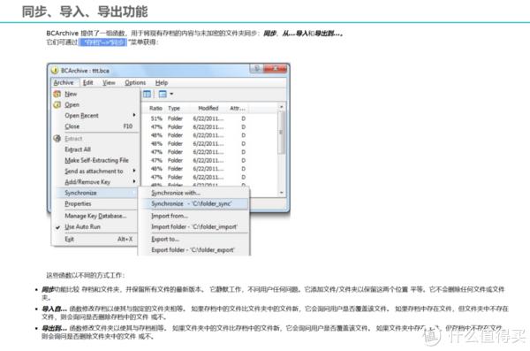
Task: Choose Import from... item
Action: click(170, 216)
